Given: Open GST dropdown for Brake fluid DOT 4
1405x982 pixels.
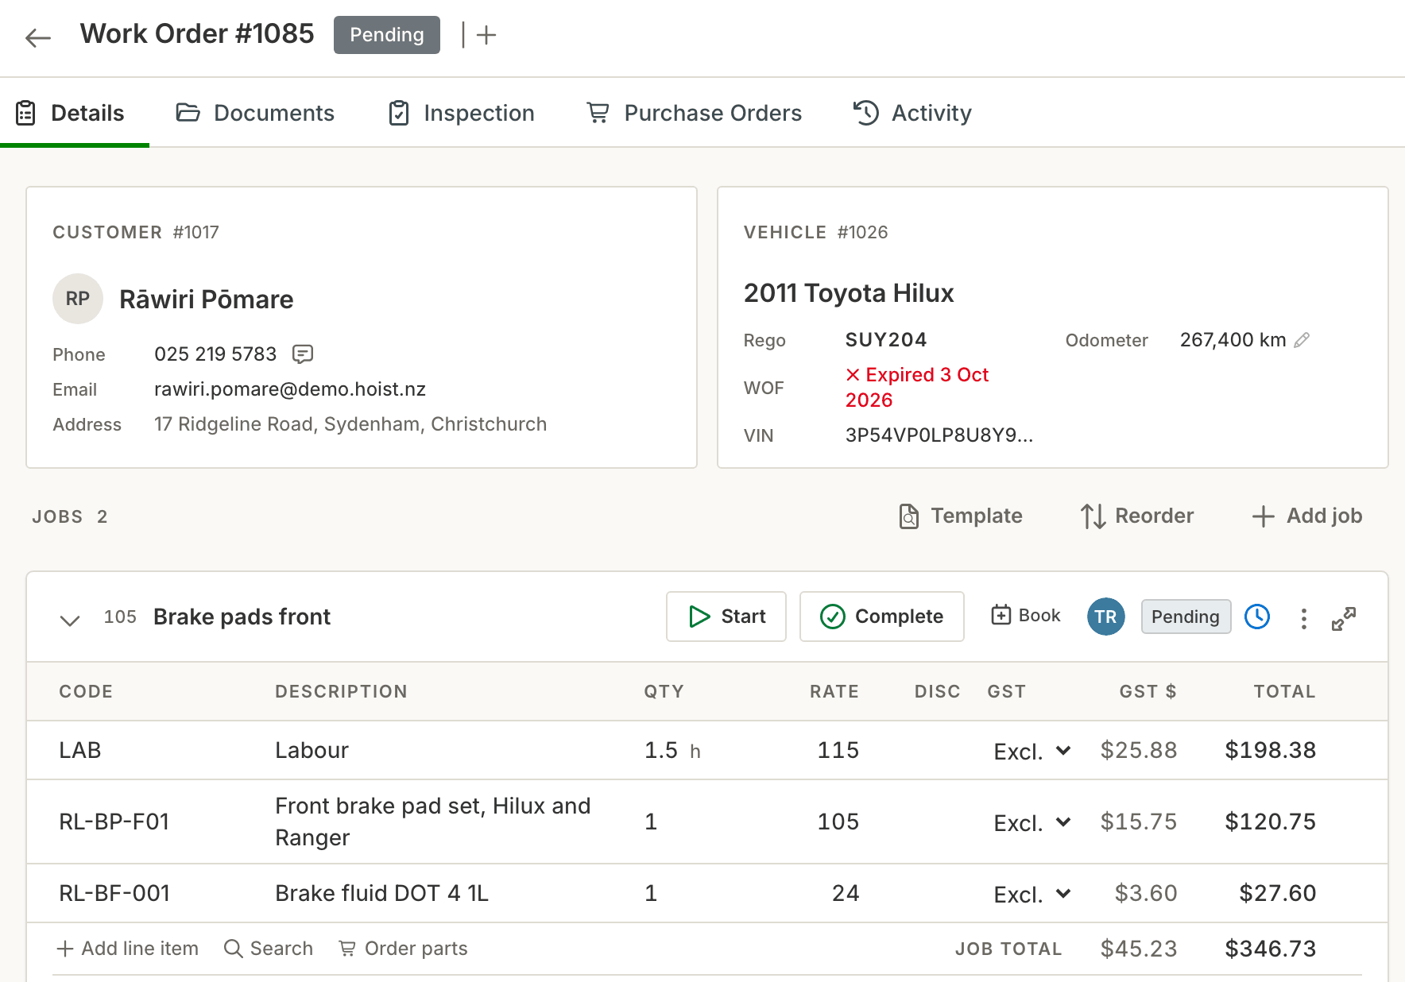Looking at the screenshot, I should [x=1032, y=895].
